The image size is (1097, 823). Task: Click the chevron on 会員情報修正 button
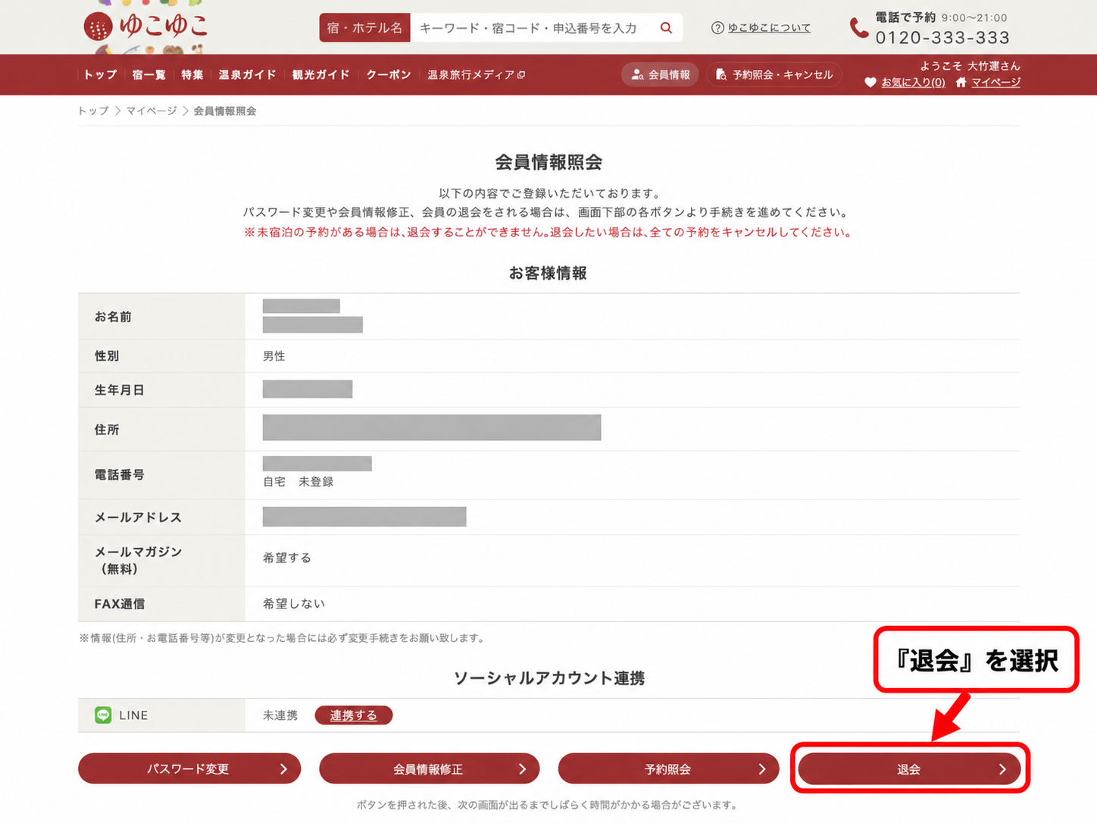[x=522, y=769]
